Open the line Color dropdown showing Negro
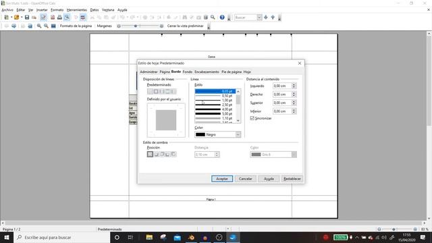The height and width of the screenshot is (243, 432). (x=217, y=134)
